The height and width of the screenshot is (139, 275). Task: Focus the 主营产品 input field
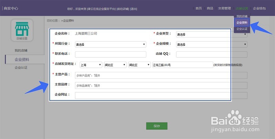(x=161, y=75)
